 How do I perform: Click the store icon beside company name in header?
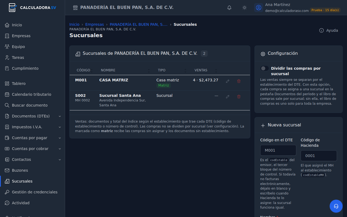[x=75, y=8]
